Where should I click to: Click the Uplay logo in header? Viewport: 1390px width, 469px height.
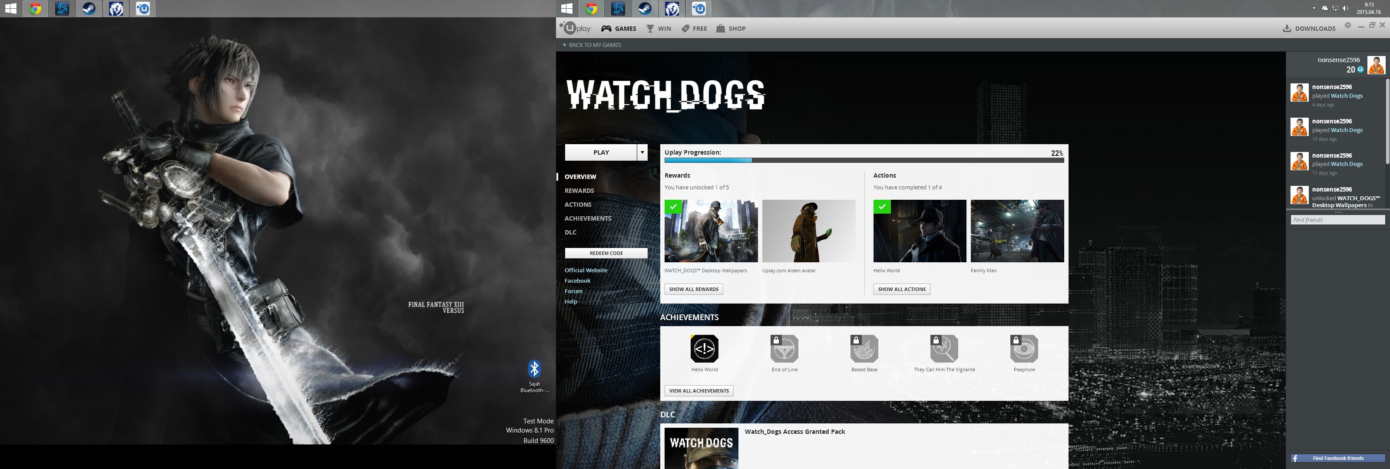click(576, 28)
